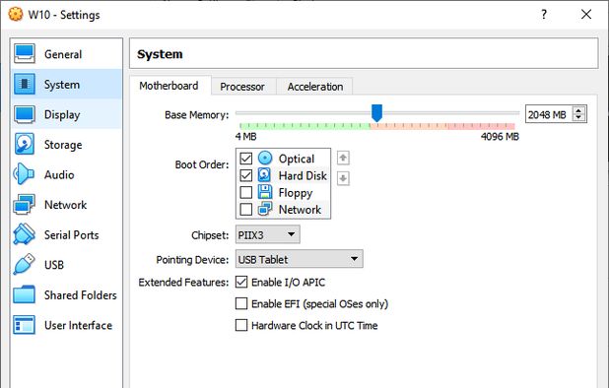
Task: Switch to the Processor tab
Action: point(242,87)
